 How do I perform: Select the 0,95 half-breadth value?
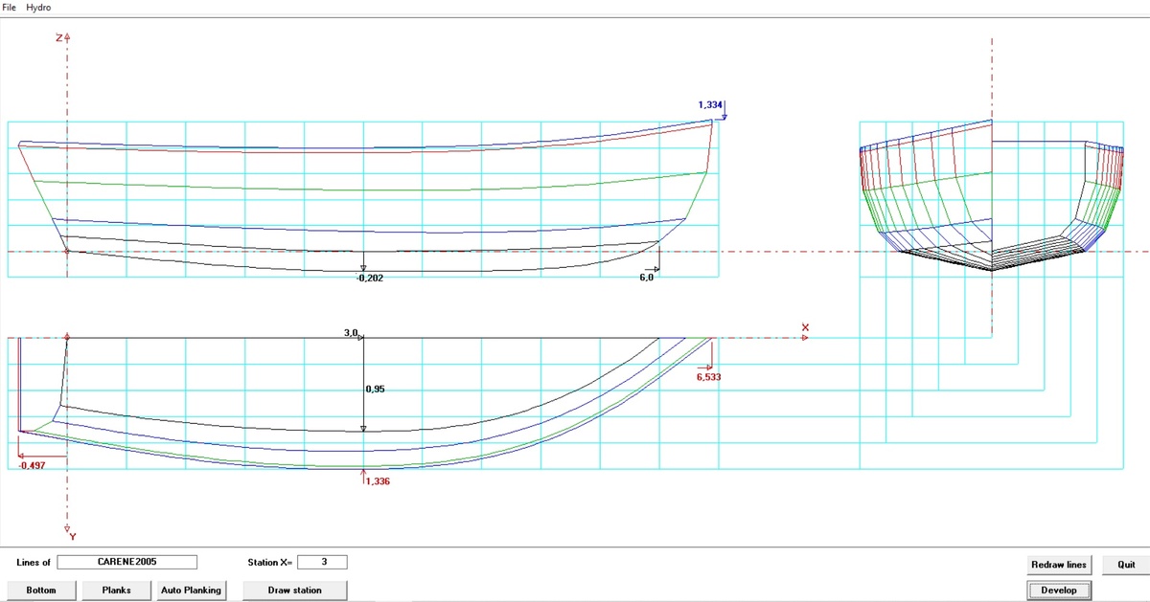pyautogui.click(x=375, y=390)
